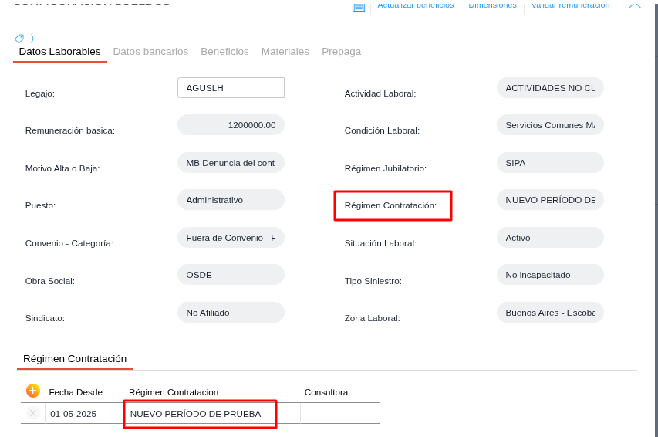The image size is (658, 437).
Task: Click Actualizar beneficios link
Action: [415, 5]
